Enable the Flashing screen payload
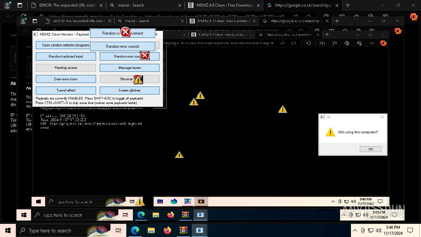This screenshot has height=237, width=421. pos(66,68)
